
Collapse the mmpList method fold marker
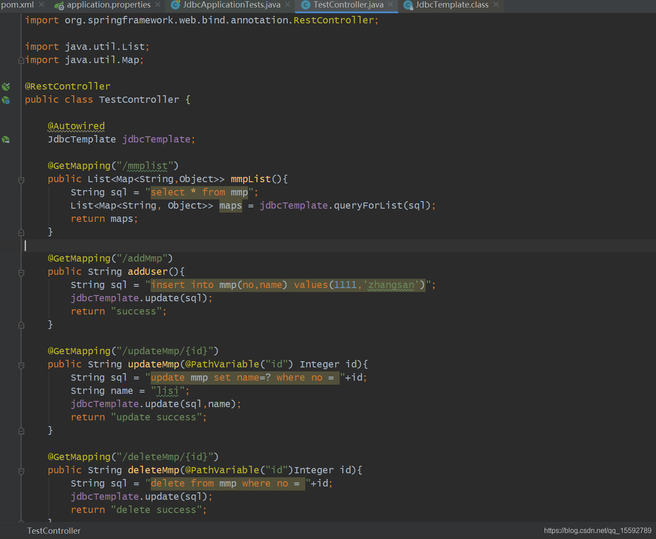(21, 180)
